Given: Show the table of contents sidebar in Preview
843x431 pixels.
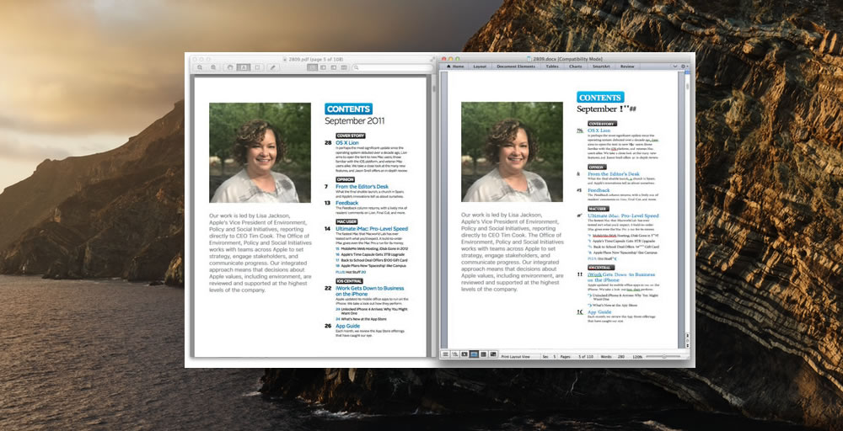Looking at the screenshot, I should (x=333, y=67).
